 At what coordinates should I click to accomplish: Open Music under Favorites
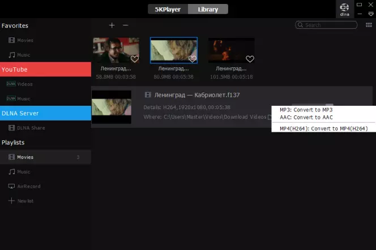[45, 55]
